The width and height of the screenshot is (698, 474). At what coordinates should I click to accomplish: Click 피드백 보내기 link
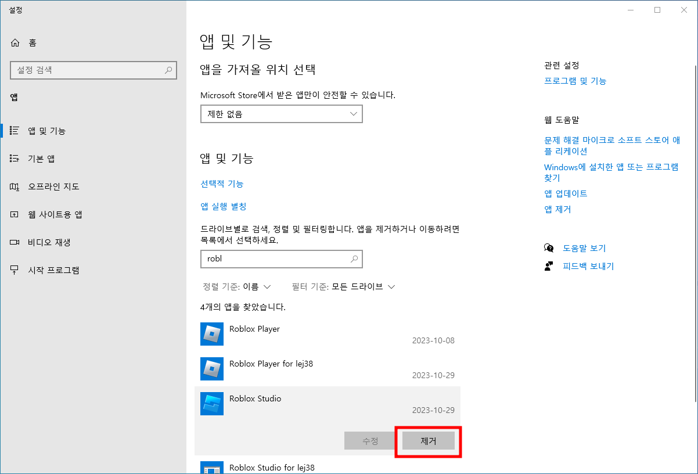point(588,266)
